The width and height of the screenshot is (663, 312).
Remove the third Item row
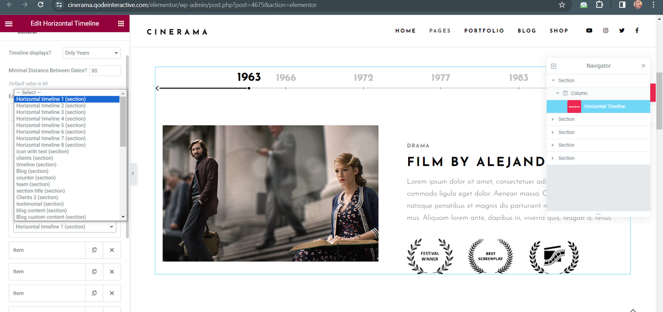point(112,293)
